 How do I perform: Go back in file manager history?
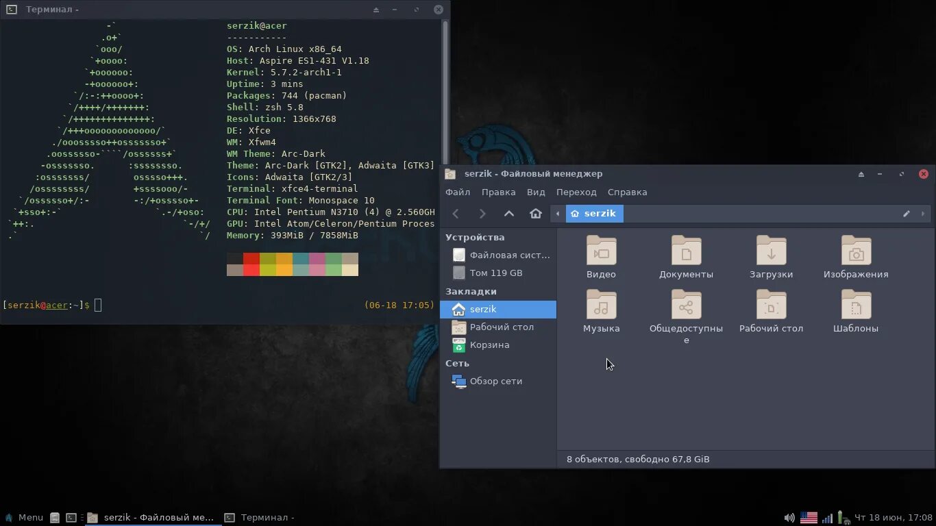tap(456, 214)
